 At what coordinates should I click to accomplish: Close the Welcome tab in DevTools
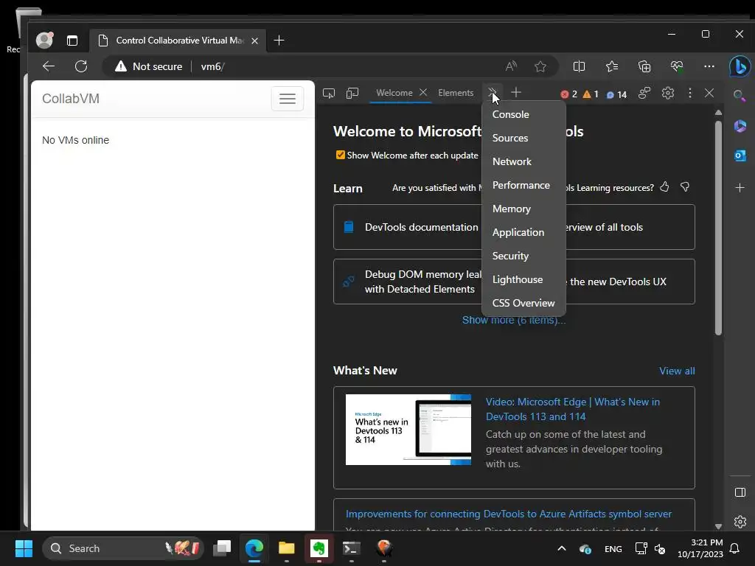(422, 92)
